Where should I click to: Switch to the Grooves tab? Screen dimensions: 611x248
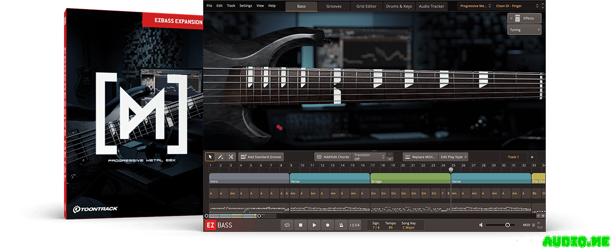tap(334, 6)
